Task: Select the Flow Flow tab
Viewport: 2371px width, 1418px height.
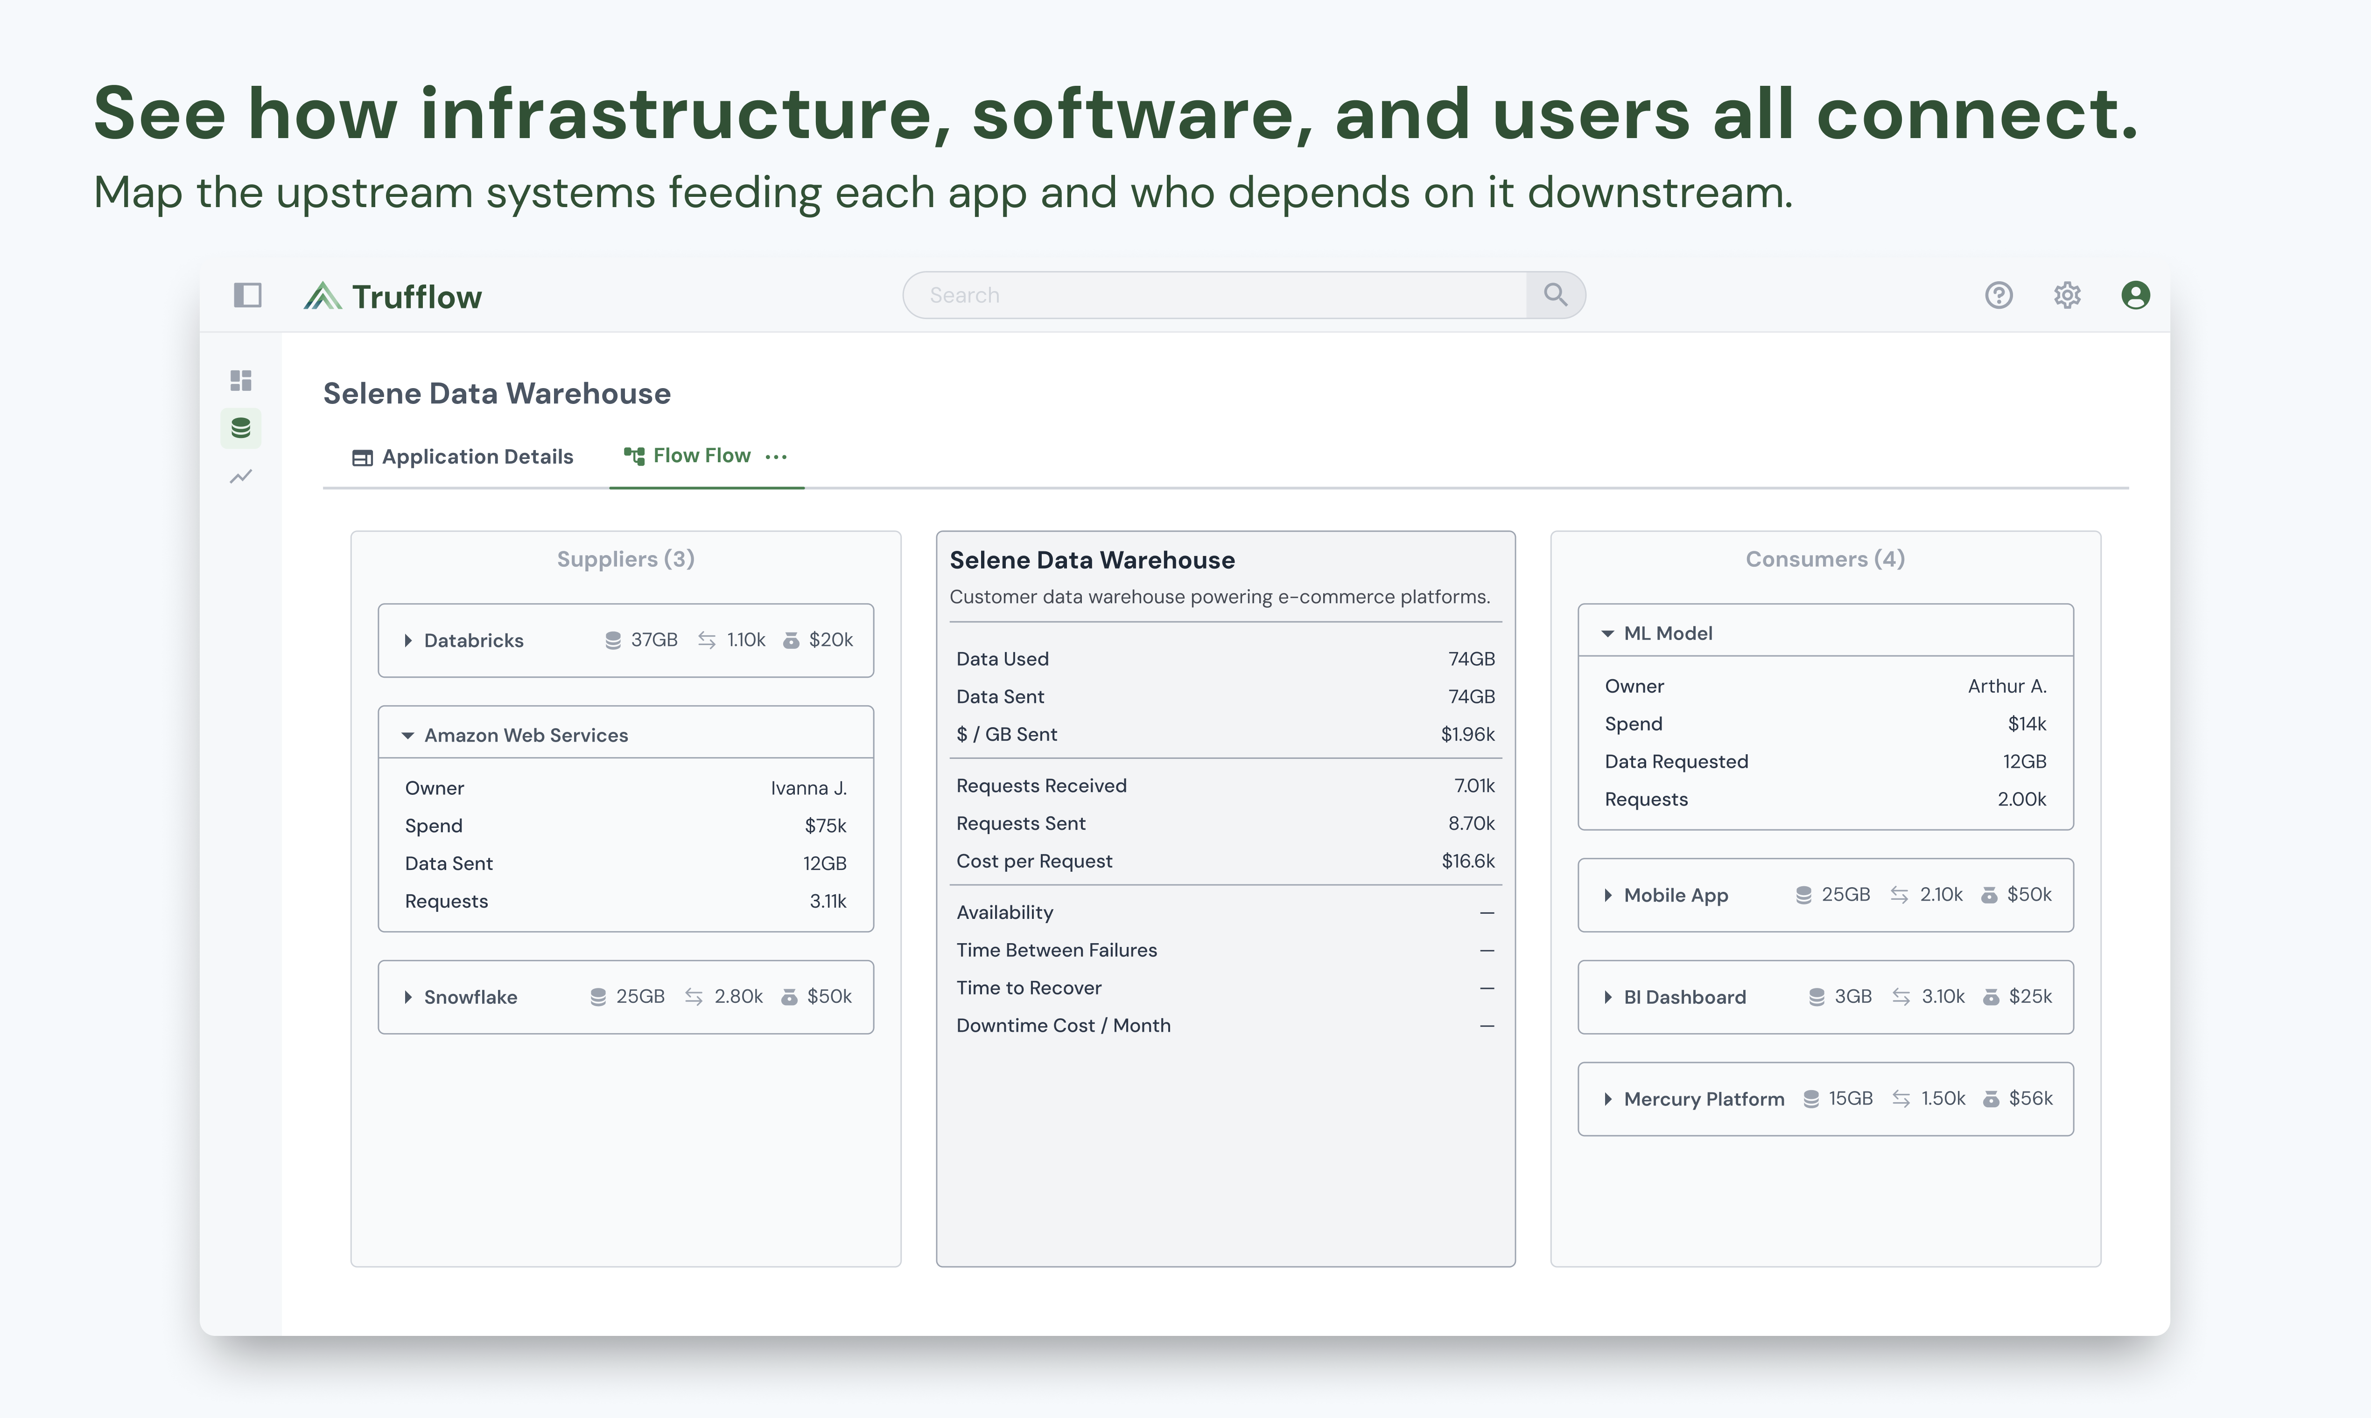Action: tap(707, 457)
